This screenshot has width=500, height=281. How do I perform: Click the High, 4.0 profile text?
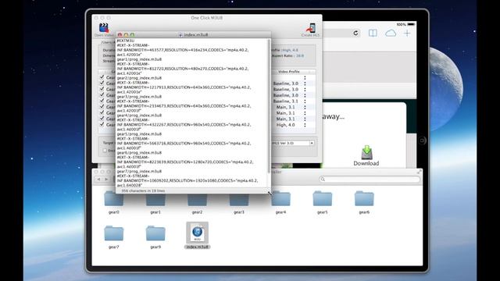tap(286, 125)
